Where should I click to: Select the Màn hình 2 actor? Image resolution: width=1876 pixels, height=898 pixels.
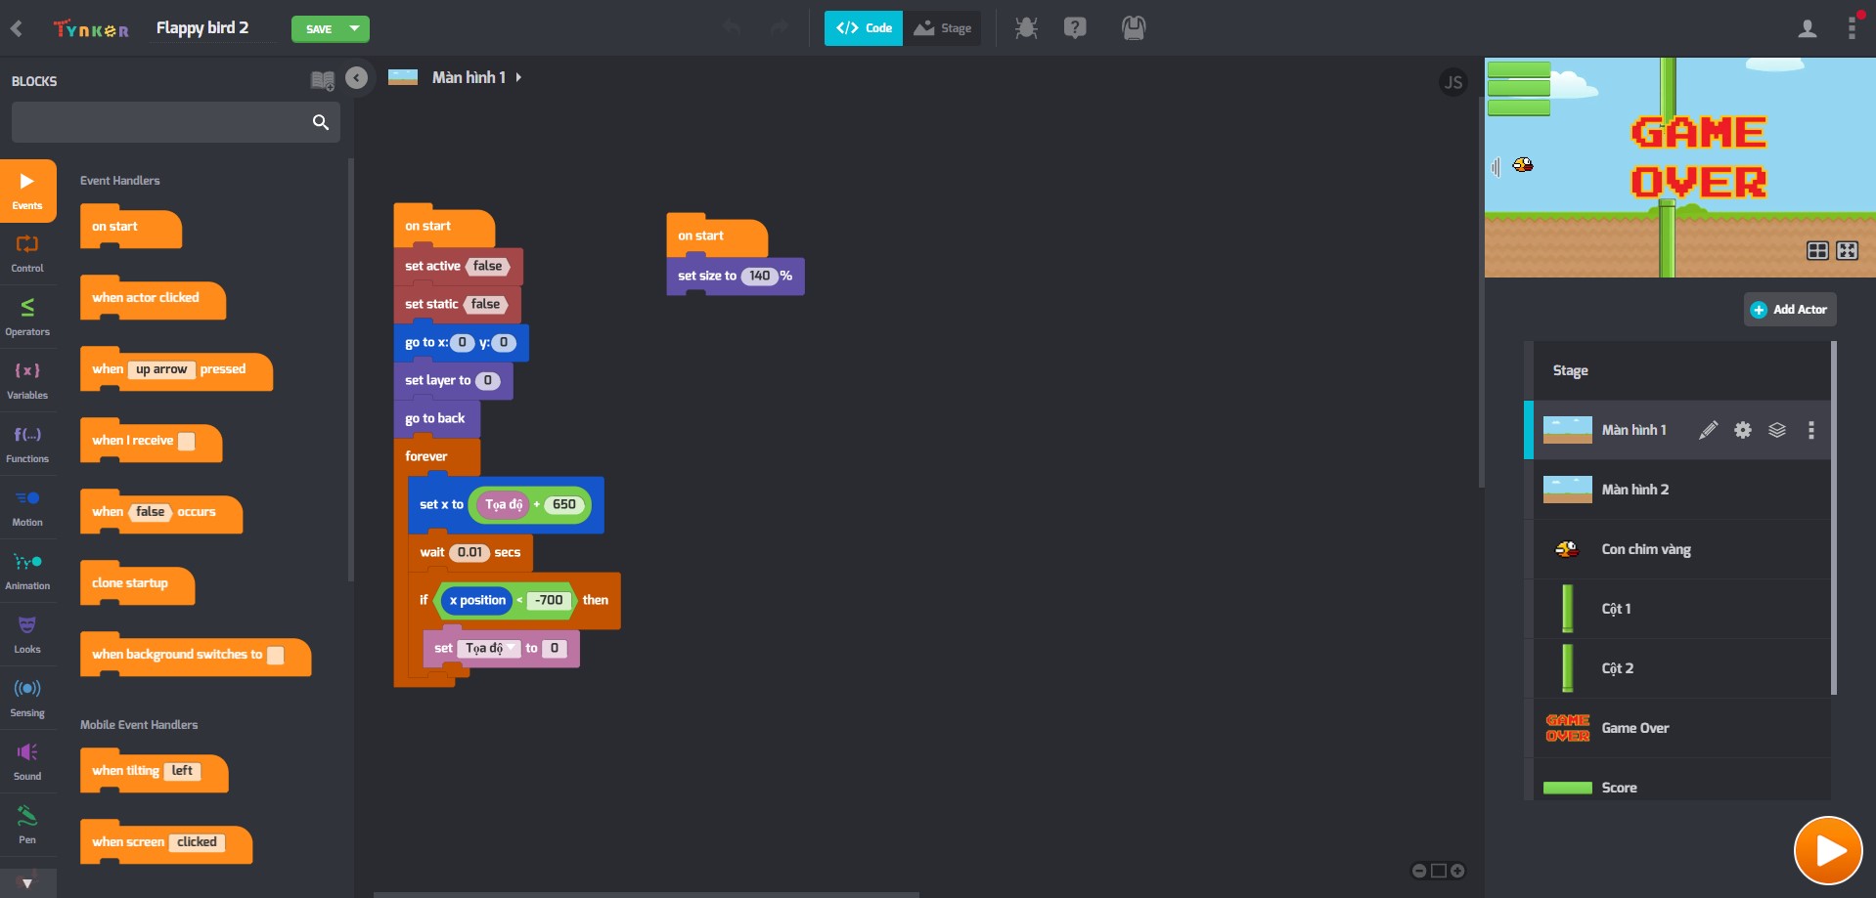pyautogui.click(x=1681, y=490)
